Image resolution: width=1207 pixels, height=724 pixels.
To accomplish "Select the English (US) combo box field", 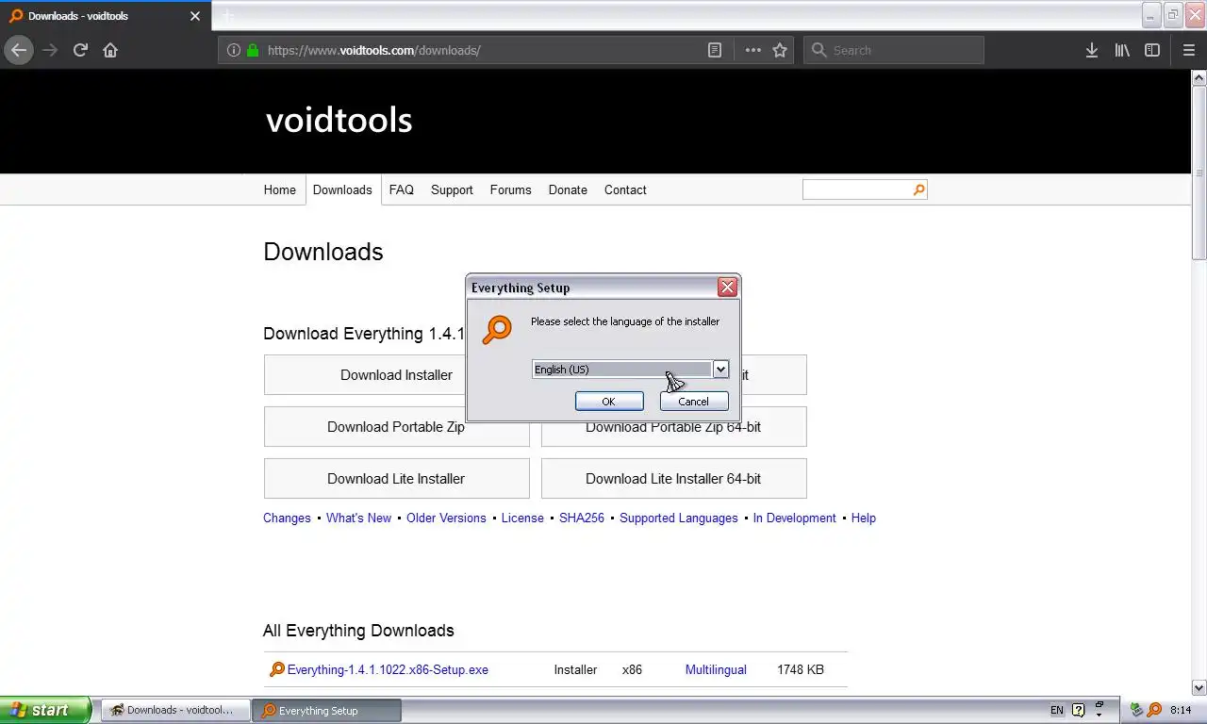I will [630, 370].
